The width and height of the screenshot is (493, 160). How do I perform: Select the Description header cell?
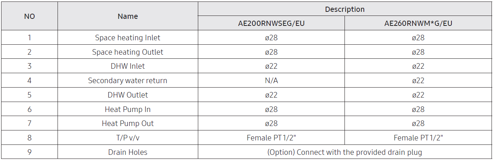[x=345, y=9]
